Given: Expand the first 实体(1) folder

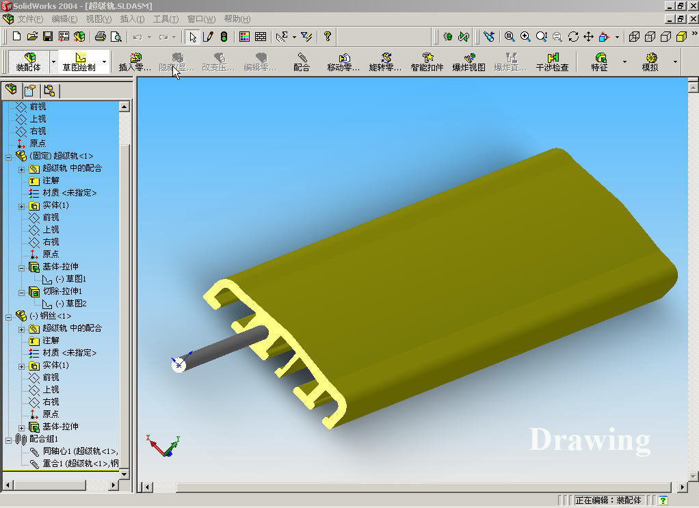Looking at the screenshot, I should [x=22, y=205].
